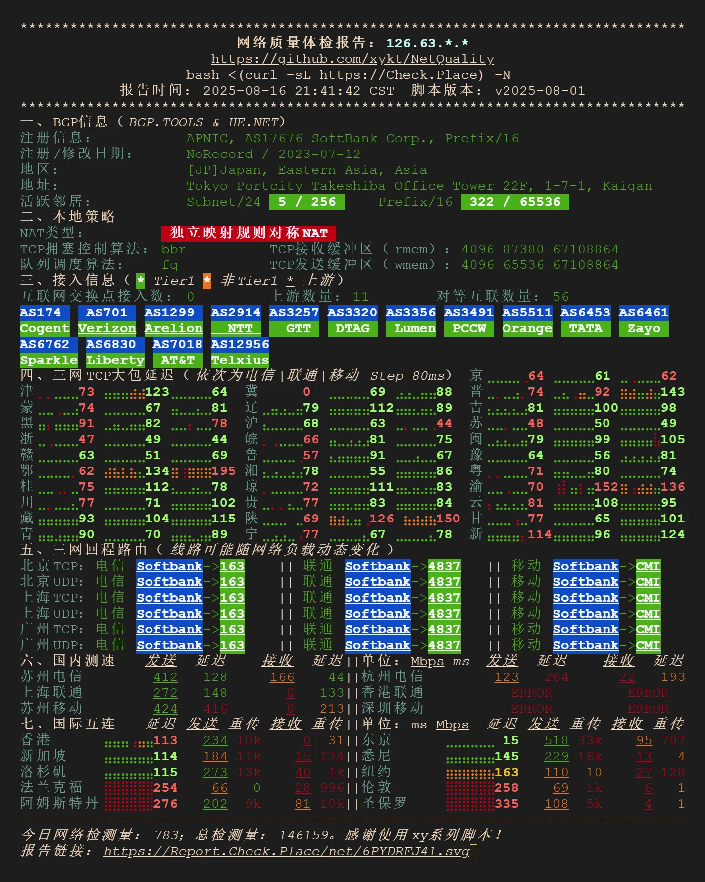Click the bbr congestion control value
This screenshot has height=882, width=705.
(x=174, y=249)
